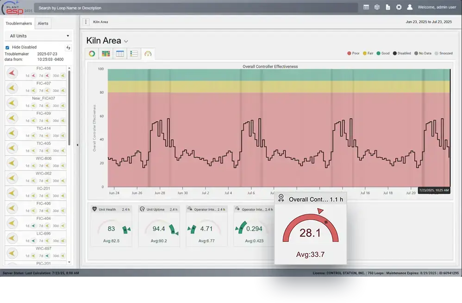Open the reports document icon in the top bar

(x=388, y=7)
